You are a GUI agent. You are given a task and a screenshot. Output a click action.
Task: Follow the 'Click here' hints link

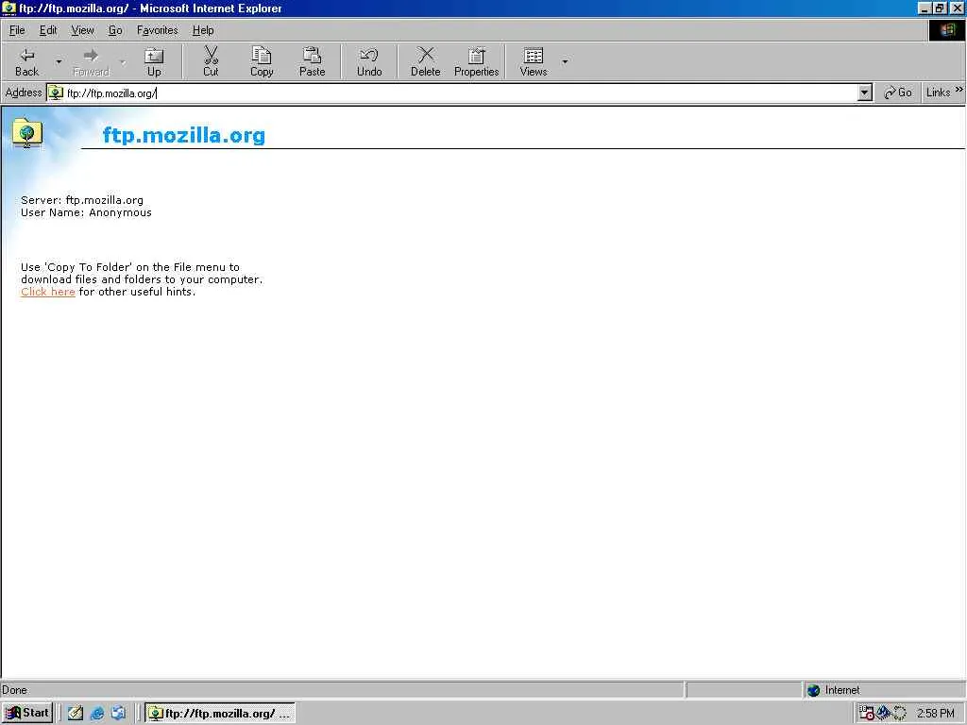tap(47, 292)
